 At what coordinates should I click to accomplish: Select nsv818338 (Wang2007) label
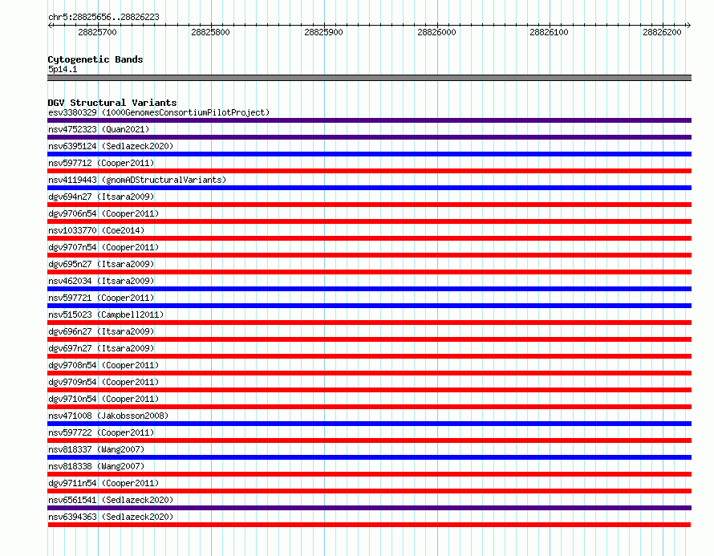(96, 466)
